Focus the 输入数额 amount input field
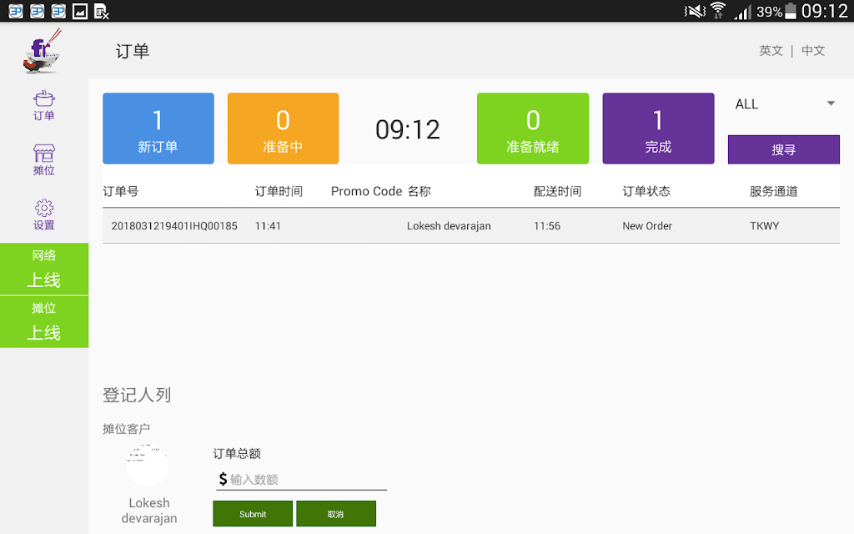The width and height of the screenshot is (854, 534). (x=301, y=480)
